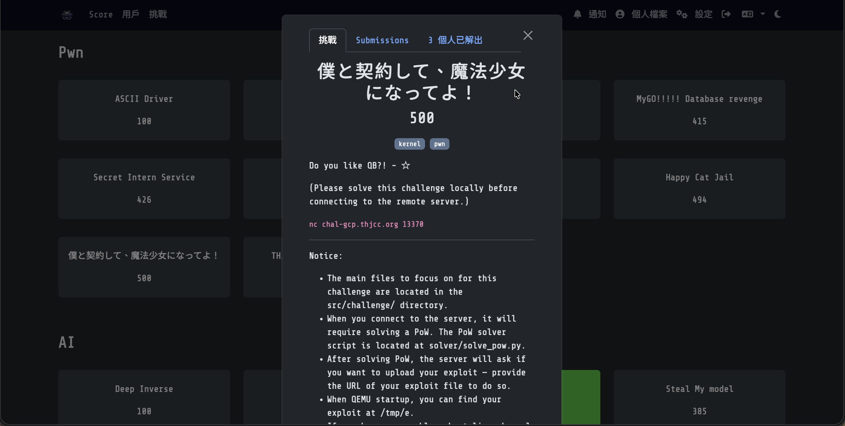Click 通知 navbar link

tap(597, 14)
